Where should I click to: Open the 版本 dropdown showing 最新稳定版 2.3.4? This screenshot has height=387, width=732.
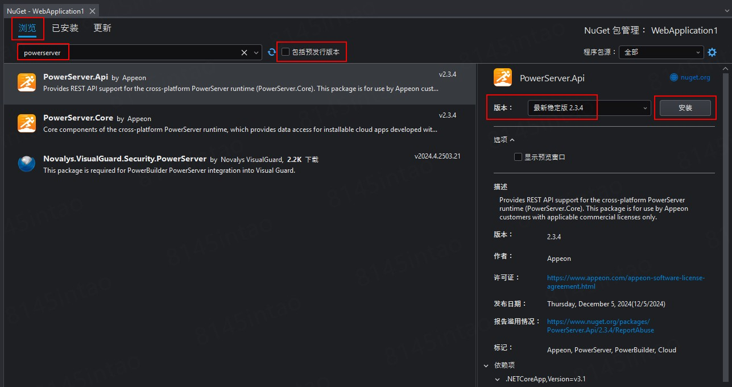click(x=589, y=108)
